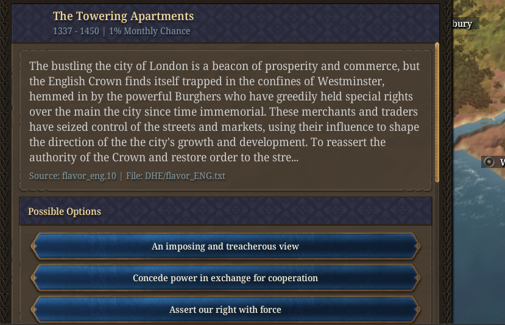Click the round city marker icon on map
The height and width of the screenshot is (325, 505).
(489, 162)
